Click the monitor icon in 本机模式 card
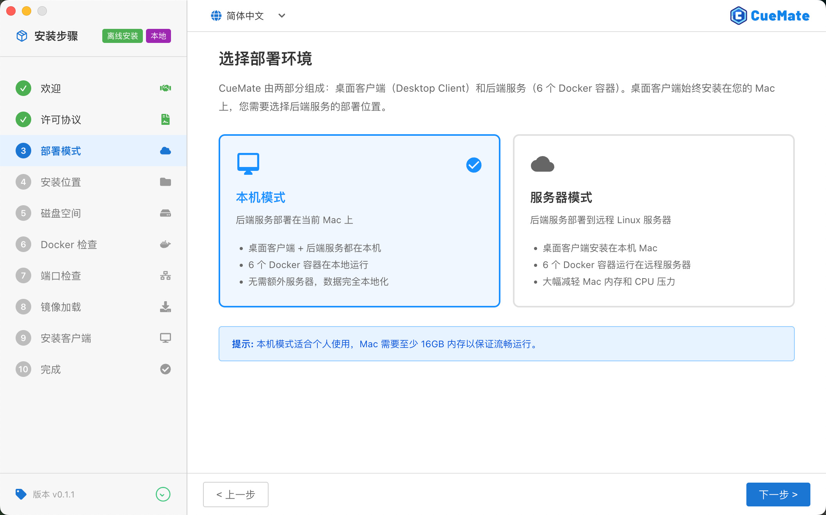 (x=248, y=163)
